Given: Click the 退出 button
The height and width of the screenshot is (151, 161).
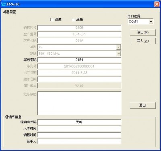Looking at the screenshot, I should pyautogui.click(x=143, y=105).
